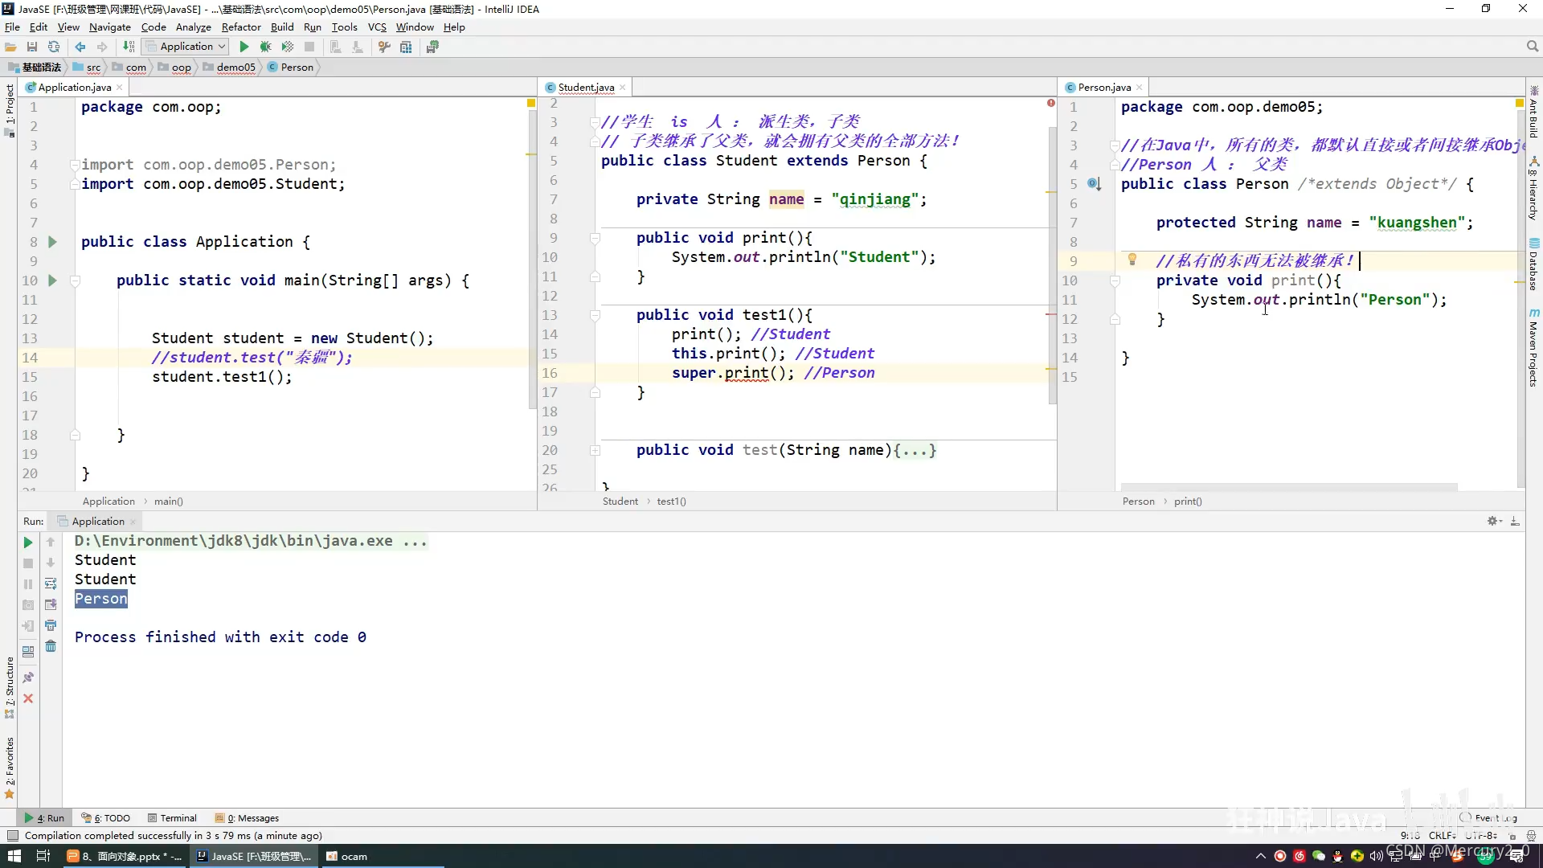Toggle soft-wrap icon in the Run panel

[x=51, y=584]
